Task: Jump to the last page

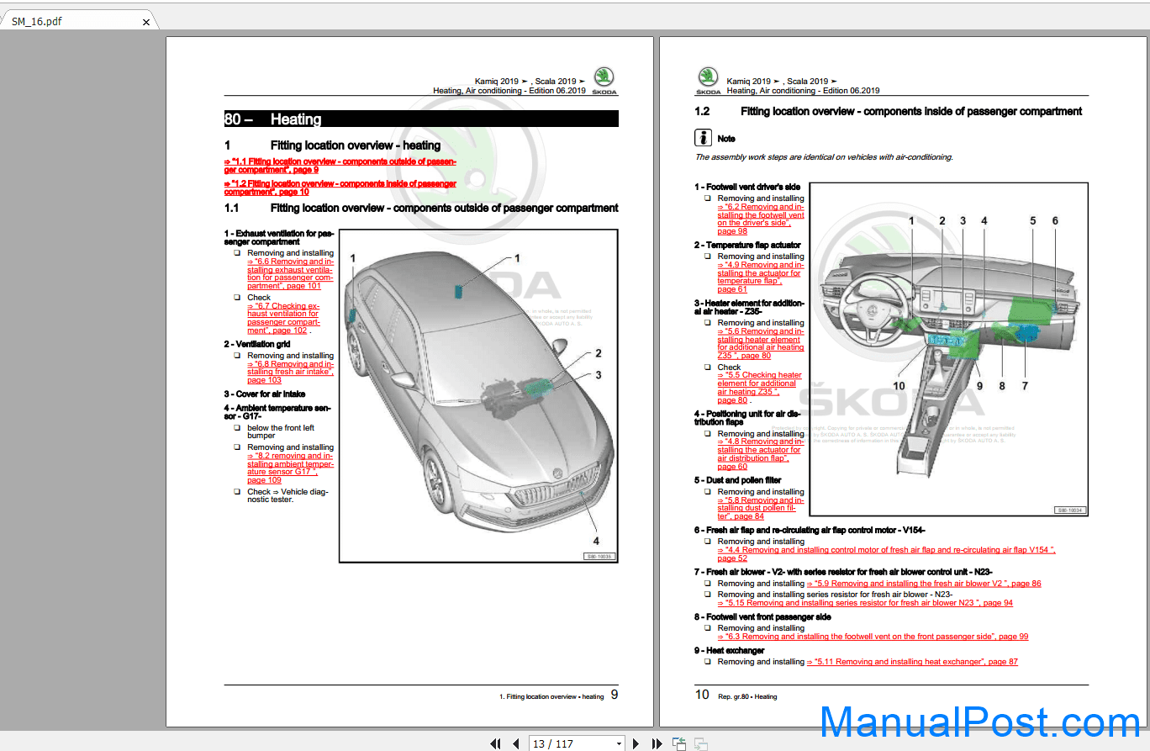Action: (x=657, y=743)
